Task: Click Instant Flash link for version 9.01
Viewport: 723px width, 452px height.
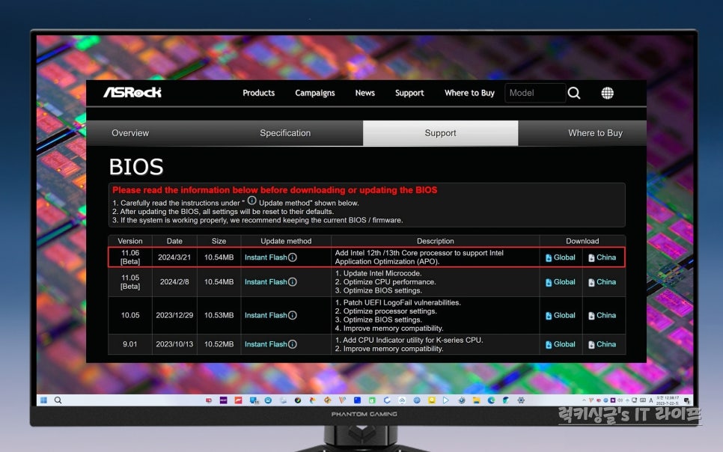Action: click(x=266, y=344)
